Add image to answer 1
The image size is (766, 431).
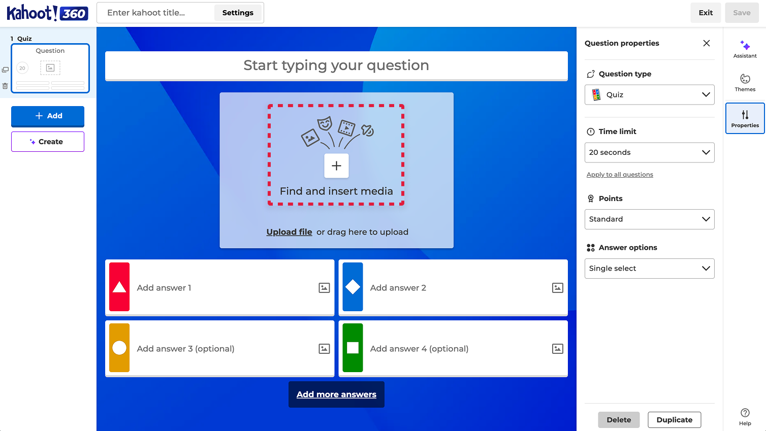(324, 288)
